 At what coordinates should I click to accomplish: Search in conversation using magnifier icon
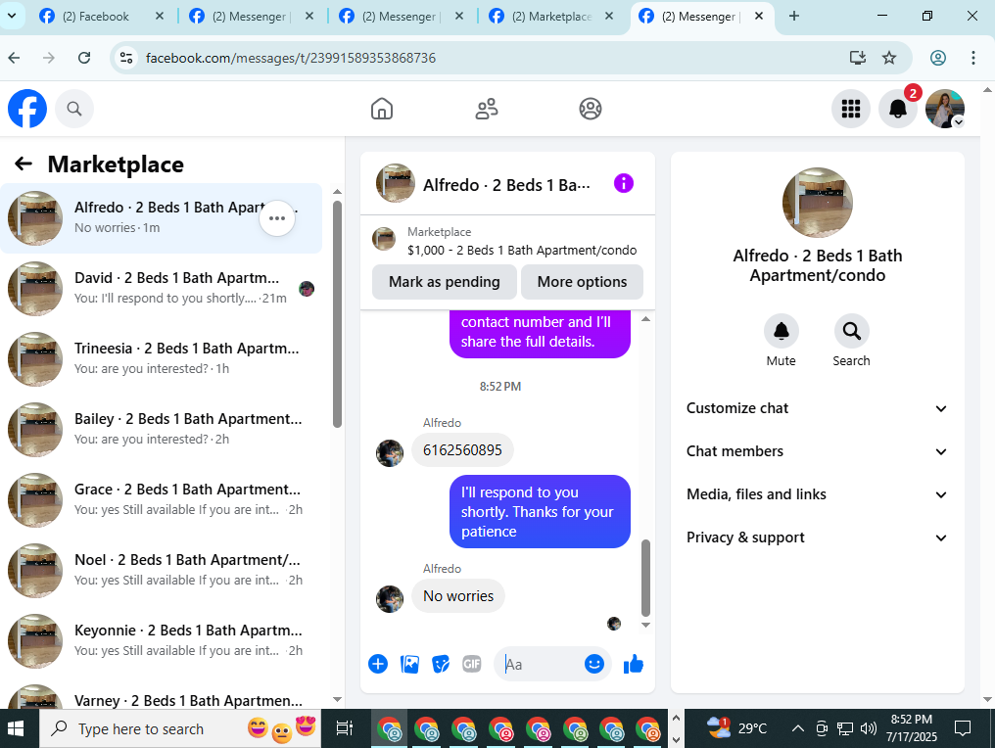click(x=852, y=331)
